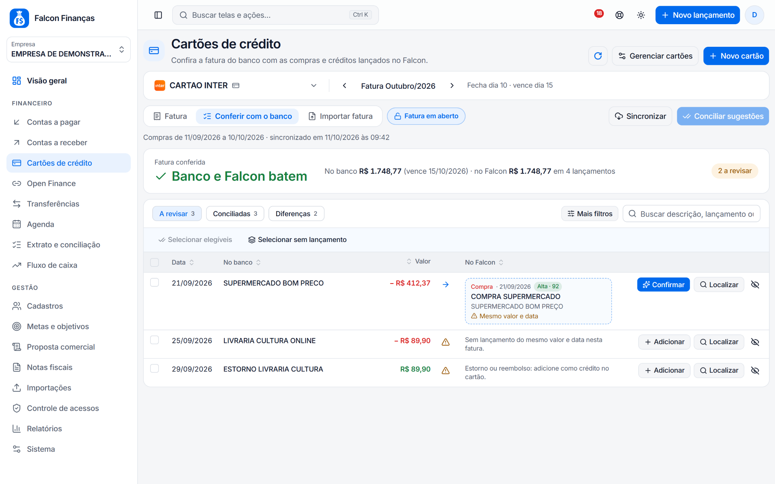
Task: Click Confirmar on SUPERMERCADO row
Action: click(663, 284)
